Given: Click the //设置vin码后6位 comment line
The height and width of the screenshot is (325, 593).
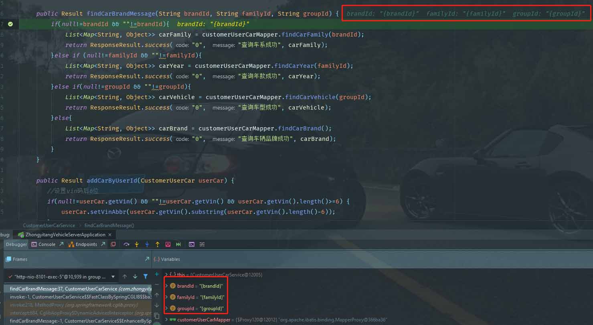Looking at the screenshot, I should point(73,191).
